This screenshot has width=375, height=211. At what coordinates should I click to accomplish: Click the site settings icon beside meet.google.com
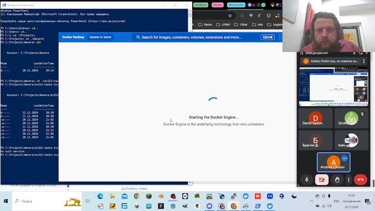[302, 53]
